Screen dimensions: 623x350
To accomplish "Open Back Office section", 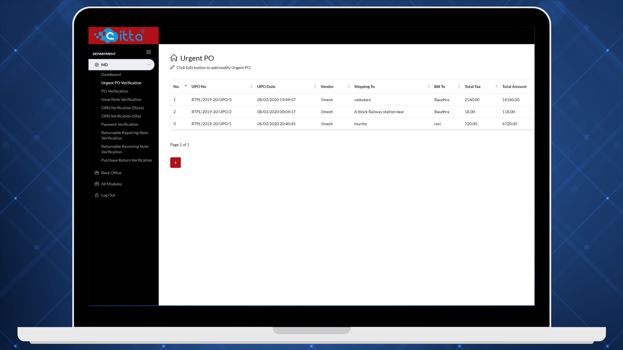I will pos(111,173).
